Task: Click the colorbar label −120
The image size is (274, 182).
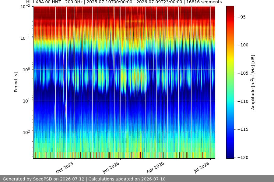Action: (x=243, y=157)
